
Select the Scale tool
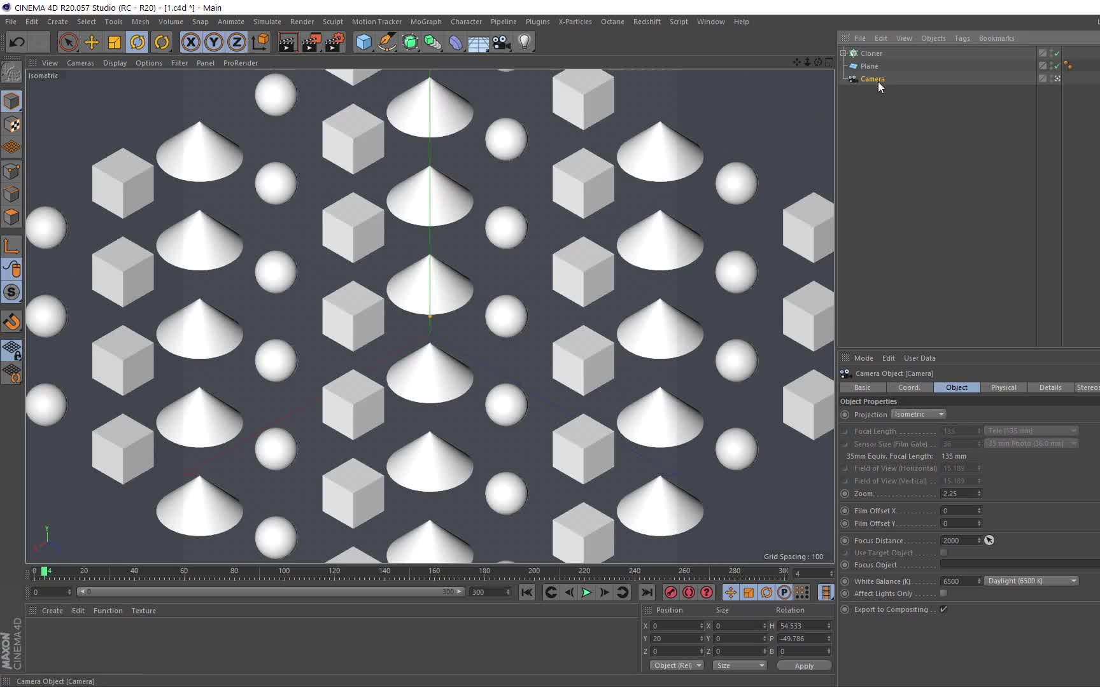pyautogui.click(x=115, y=43)
